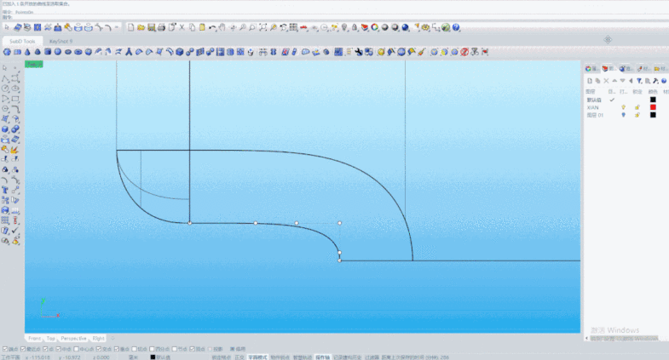Create a new layer in the layers panel
The image size is (669, 360).
pyautogui.click(x=590, y=81)
